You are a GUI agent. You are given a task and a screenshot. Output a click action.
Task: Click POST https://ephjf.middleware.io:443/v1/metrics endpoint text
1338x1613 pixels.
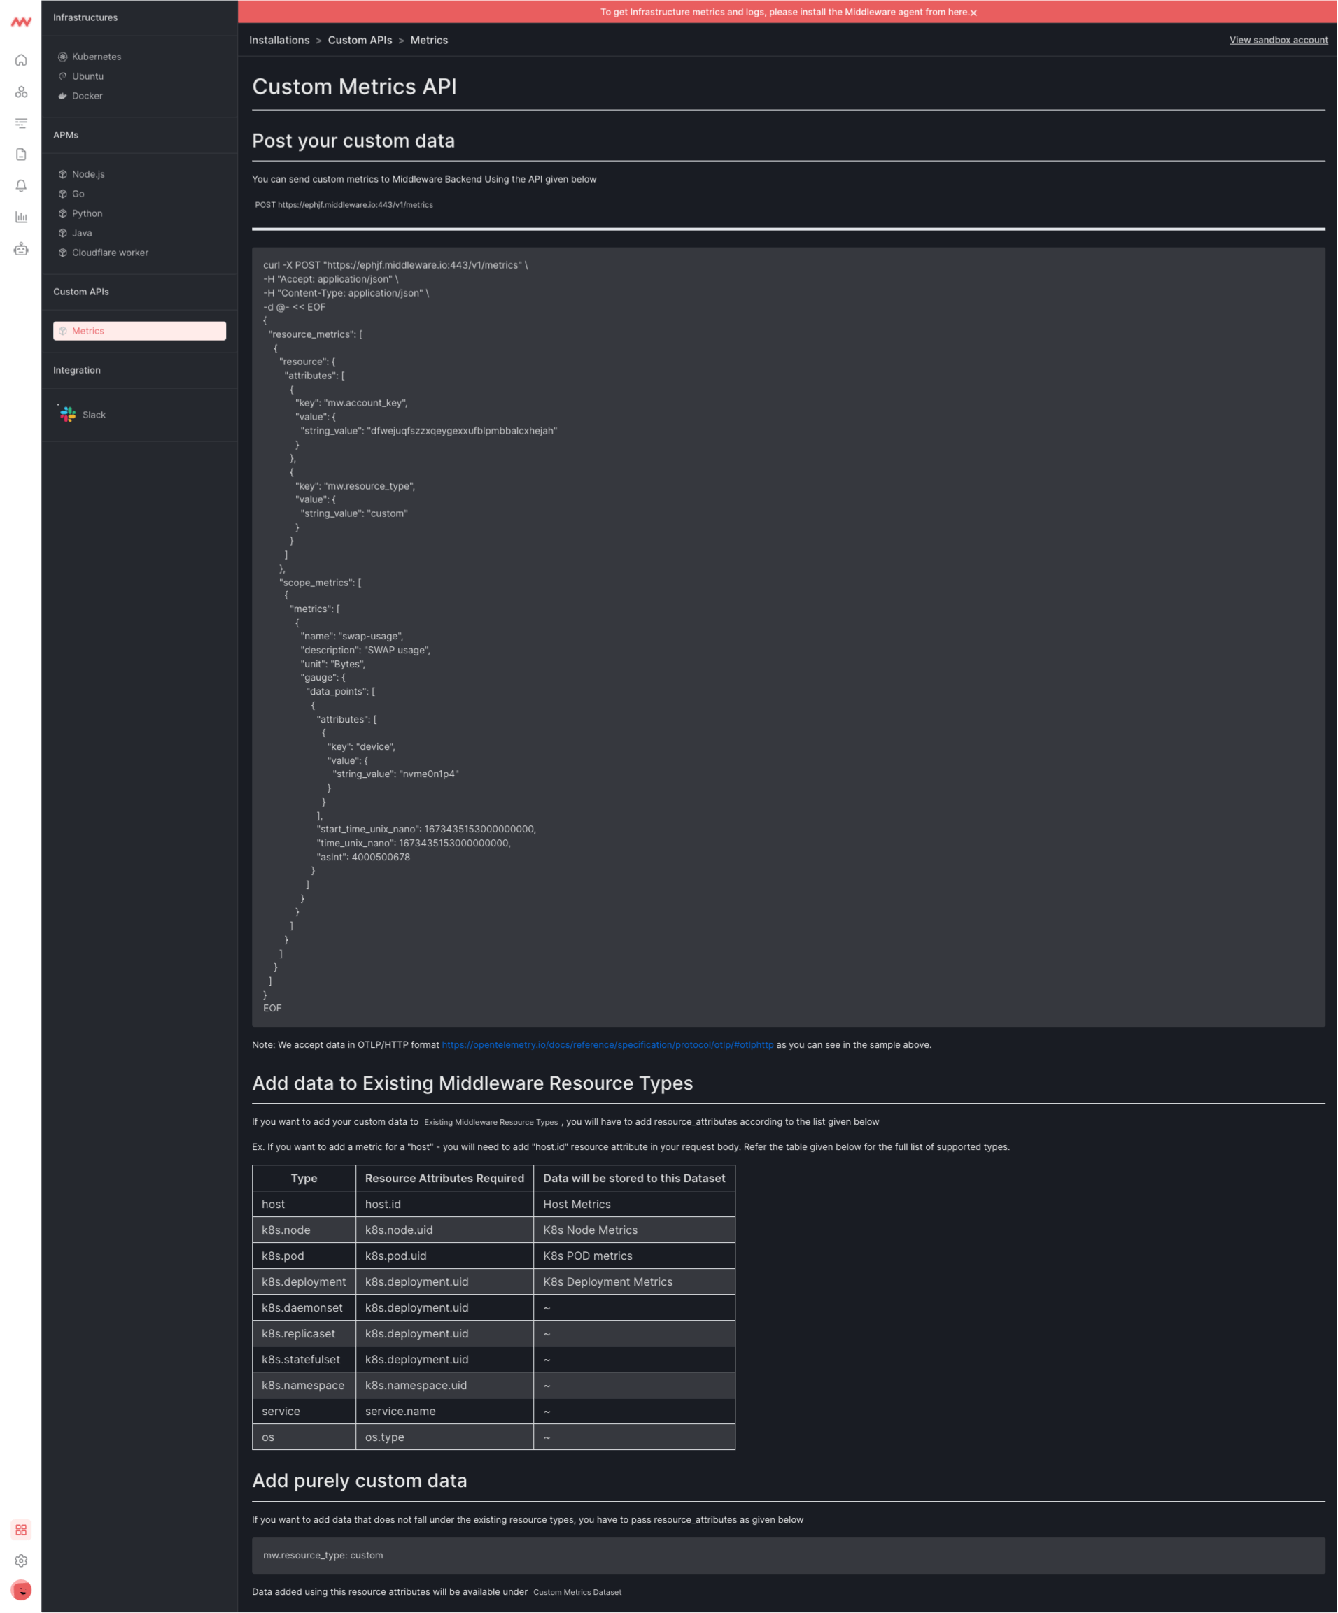(x=344, y=205)
